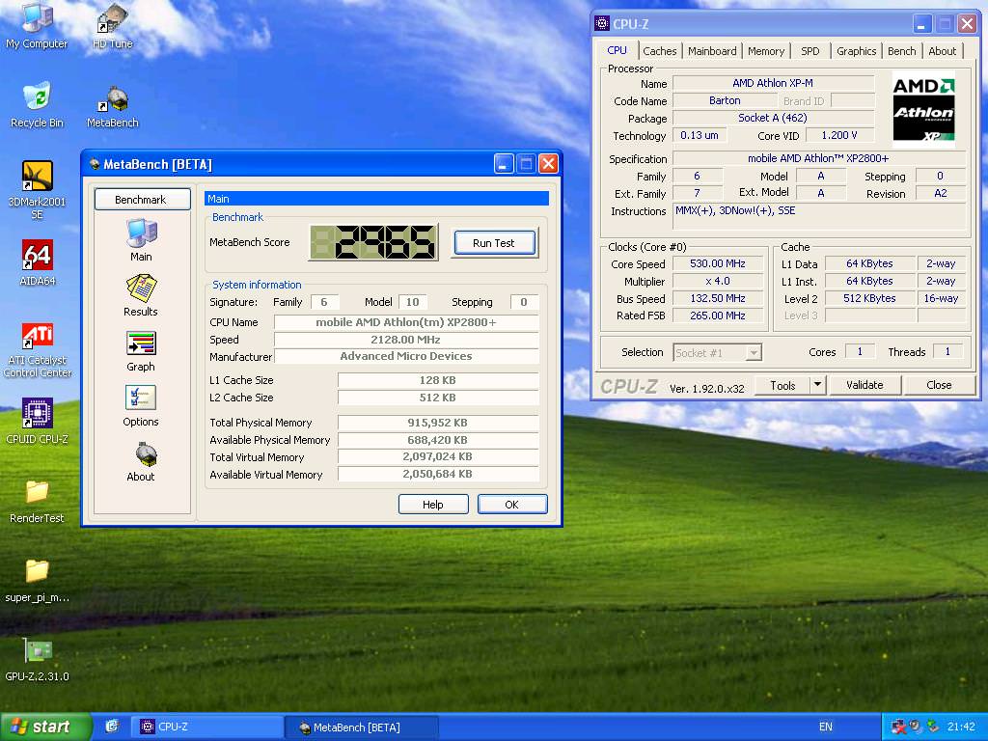Viewport: 988px width, 741px height.
Task: Click the Instructions field MMX(+), 3DNow!(+), SSE
Action: point(819,216)
